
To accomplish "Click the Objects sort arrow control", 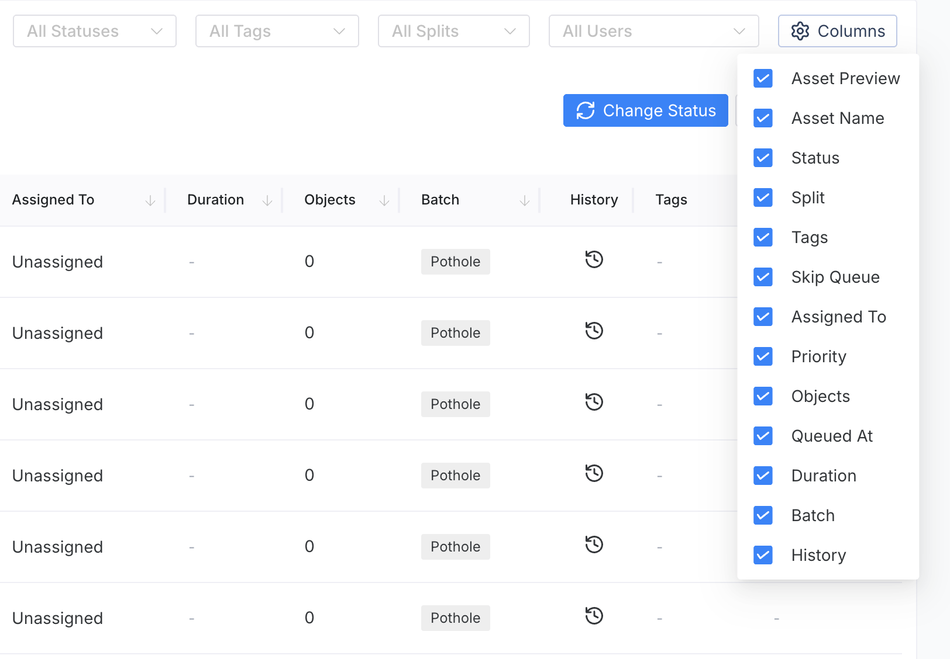I will point(384,200).
